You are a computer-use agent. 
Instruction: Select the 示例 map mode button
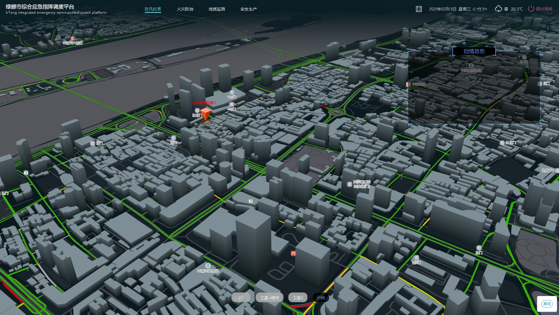pos(321,297)
